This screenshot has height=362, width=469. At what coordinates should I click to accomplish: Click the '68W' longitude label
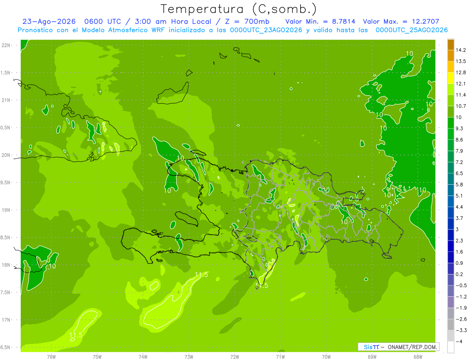click(x=418, y=357)
